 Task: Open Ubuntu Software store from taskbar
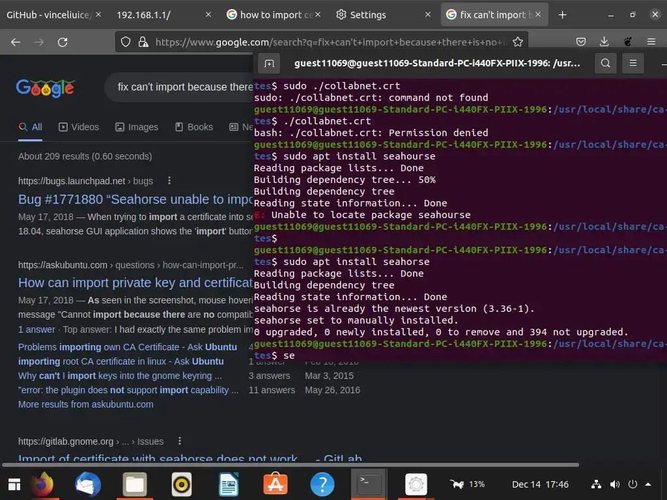click(276, 484)
